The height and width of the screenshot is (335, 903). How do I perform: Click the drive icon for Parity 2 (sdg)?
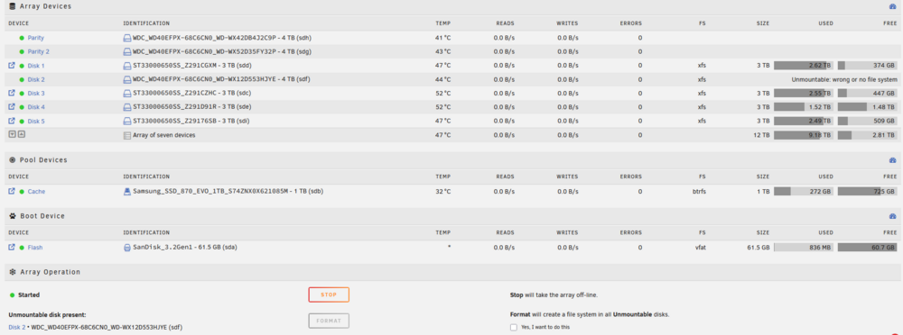coord(128,51)
